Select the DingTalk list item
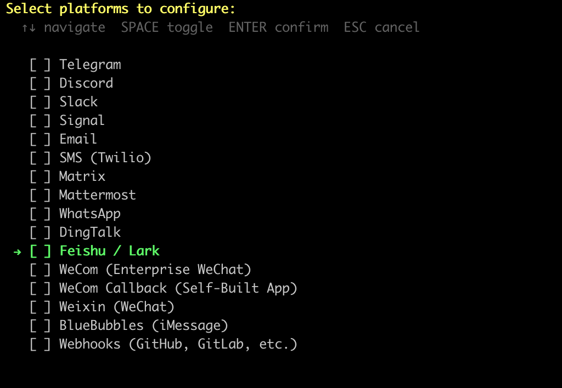The height and width of the screenshot is (388, 562). pyautogui.click(x=90, y=232)
